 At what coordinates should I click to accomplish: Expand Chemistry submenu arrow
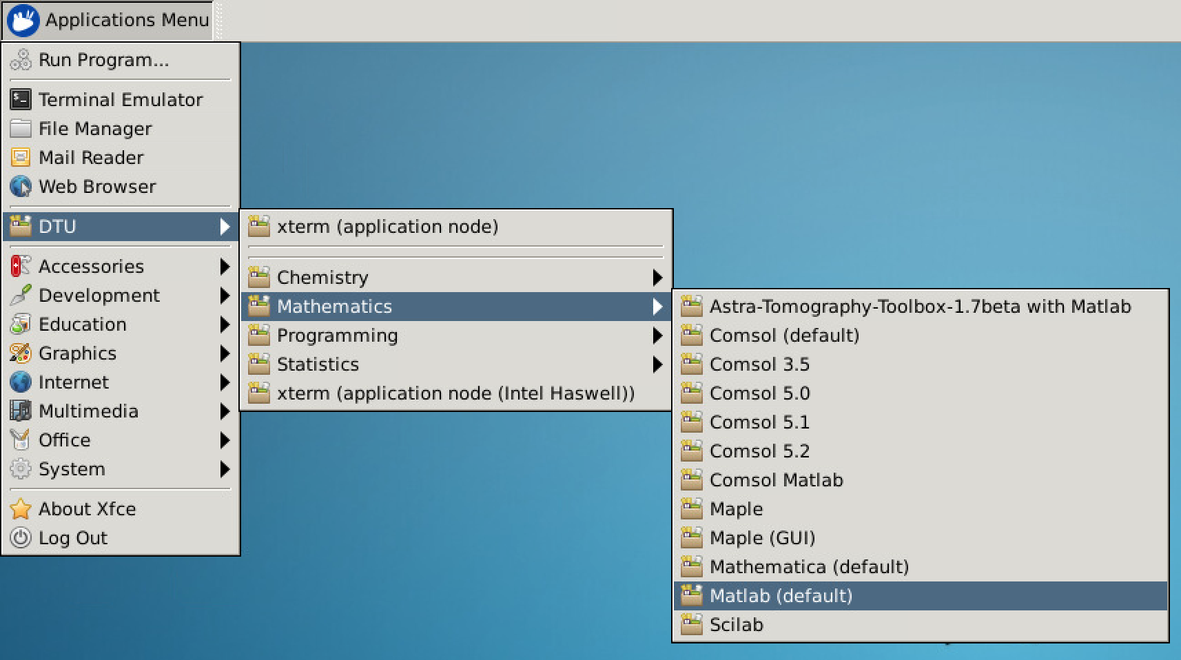click(657, 278)
